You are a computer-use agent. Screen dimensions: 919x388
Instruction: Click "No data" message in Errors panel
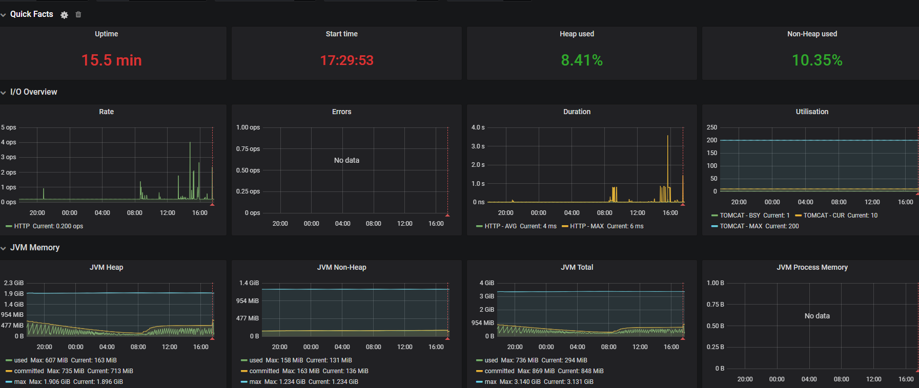coord(346,160)
